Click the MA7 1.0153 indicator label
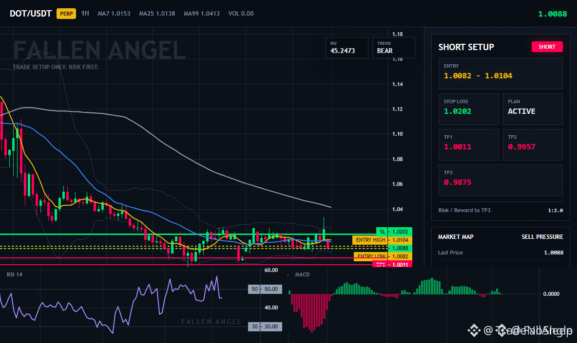Image resolution: width=577 pixels, height=343 pixels. point(114,14)
